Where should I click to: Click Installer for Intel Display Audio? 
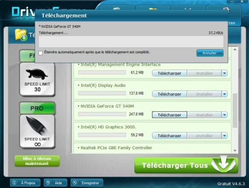pos(204,94)
